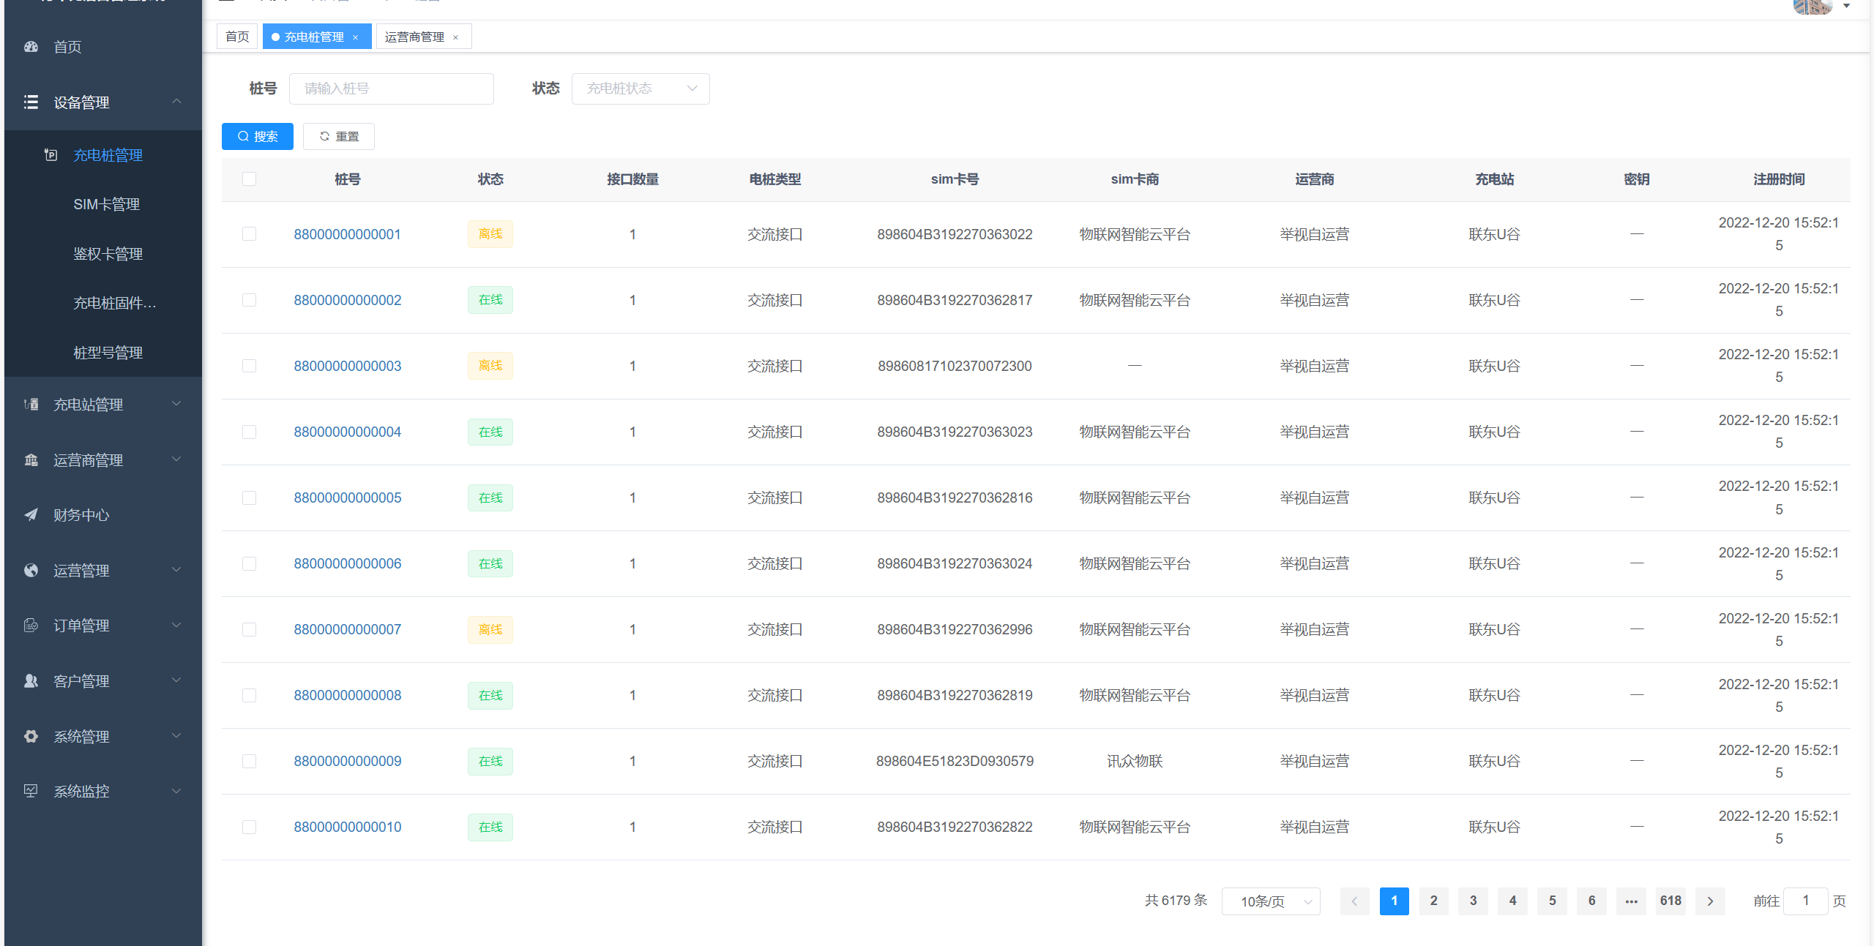Open pile link 88000000000001
The image size is (1874, 946).
[348, 234]
